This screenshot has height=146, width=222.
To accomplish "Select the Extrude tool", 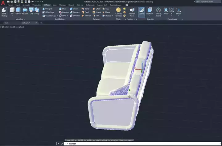I will coord(18,11).
